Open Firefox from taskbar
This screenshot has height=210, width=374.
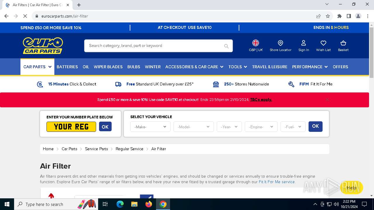click(149, 204)
